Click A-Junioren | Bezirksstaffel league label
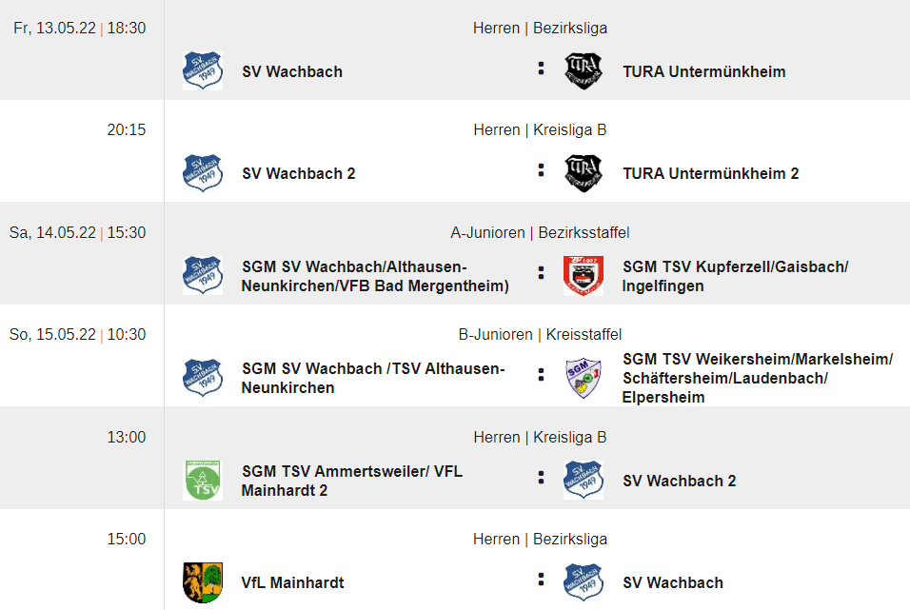Image resolution: width=910 pixels, height=610 pixels. [540, 232]
